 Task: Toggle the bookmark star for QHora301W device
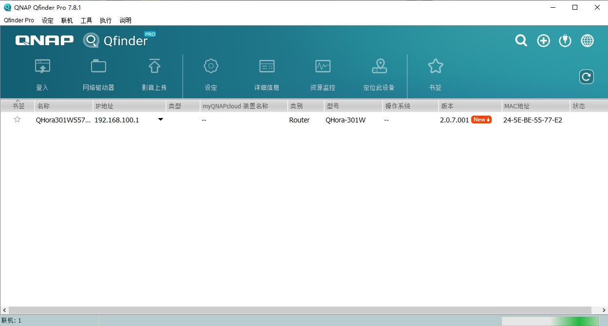(17, 119)
